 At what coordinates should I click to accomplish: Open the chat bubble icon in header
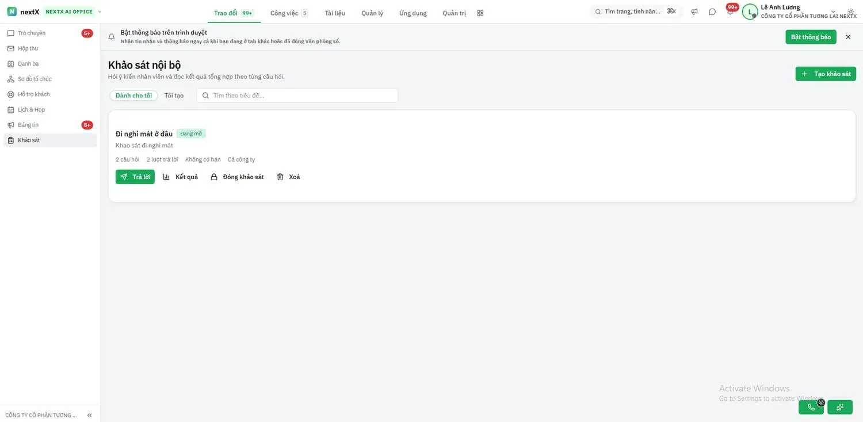pyautogui.click(x=712, y=12)
